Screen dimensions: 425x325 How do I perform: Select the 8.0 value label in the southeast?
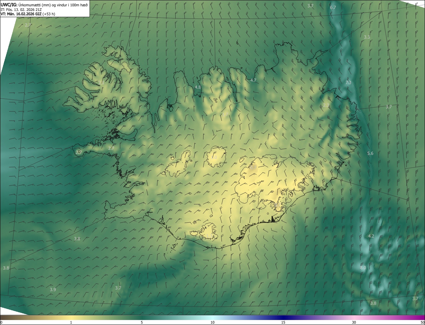coord(363,268)
